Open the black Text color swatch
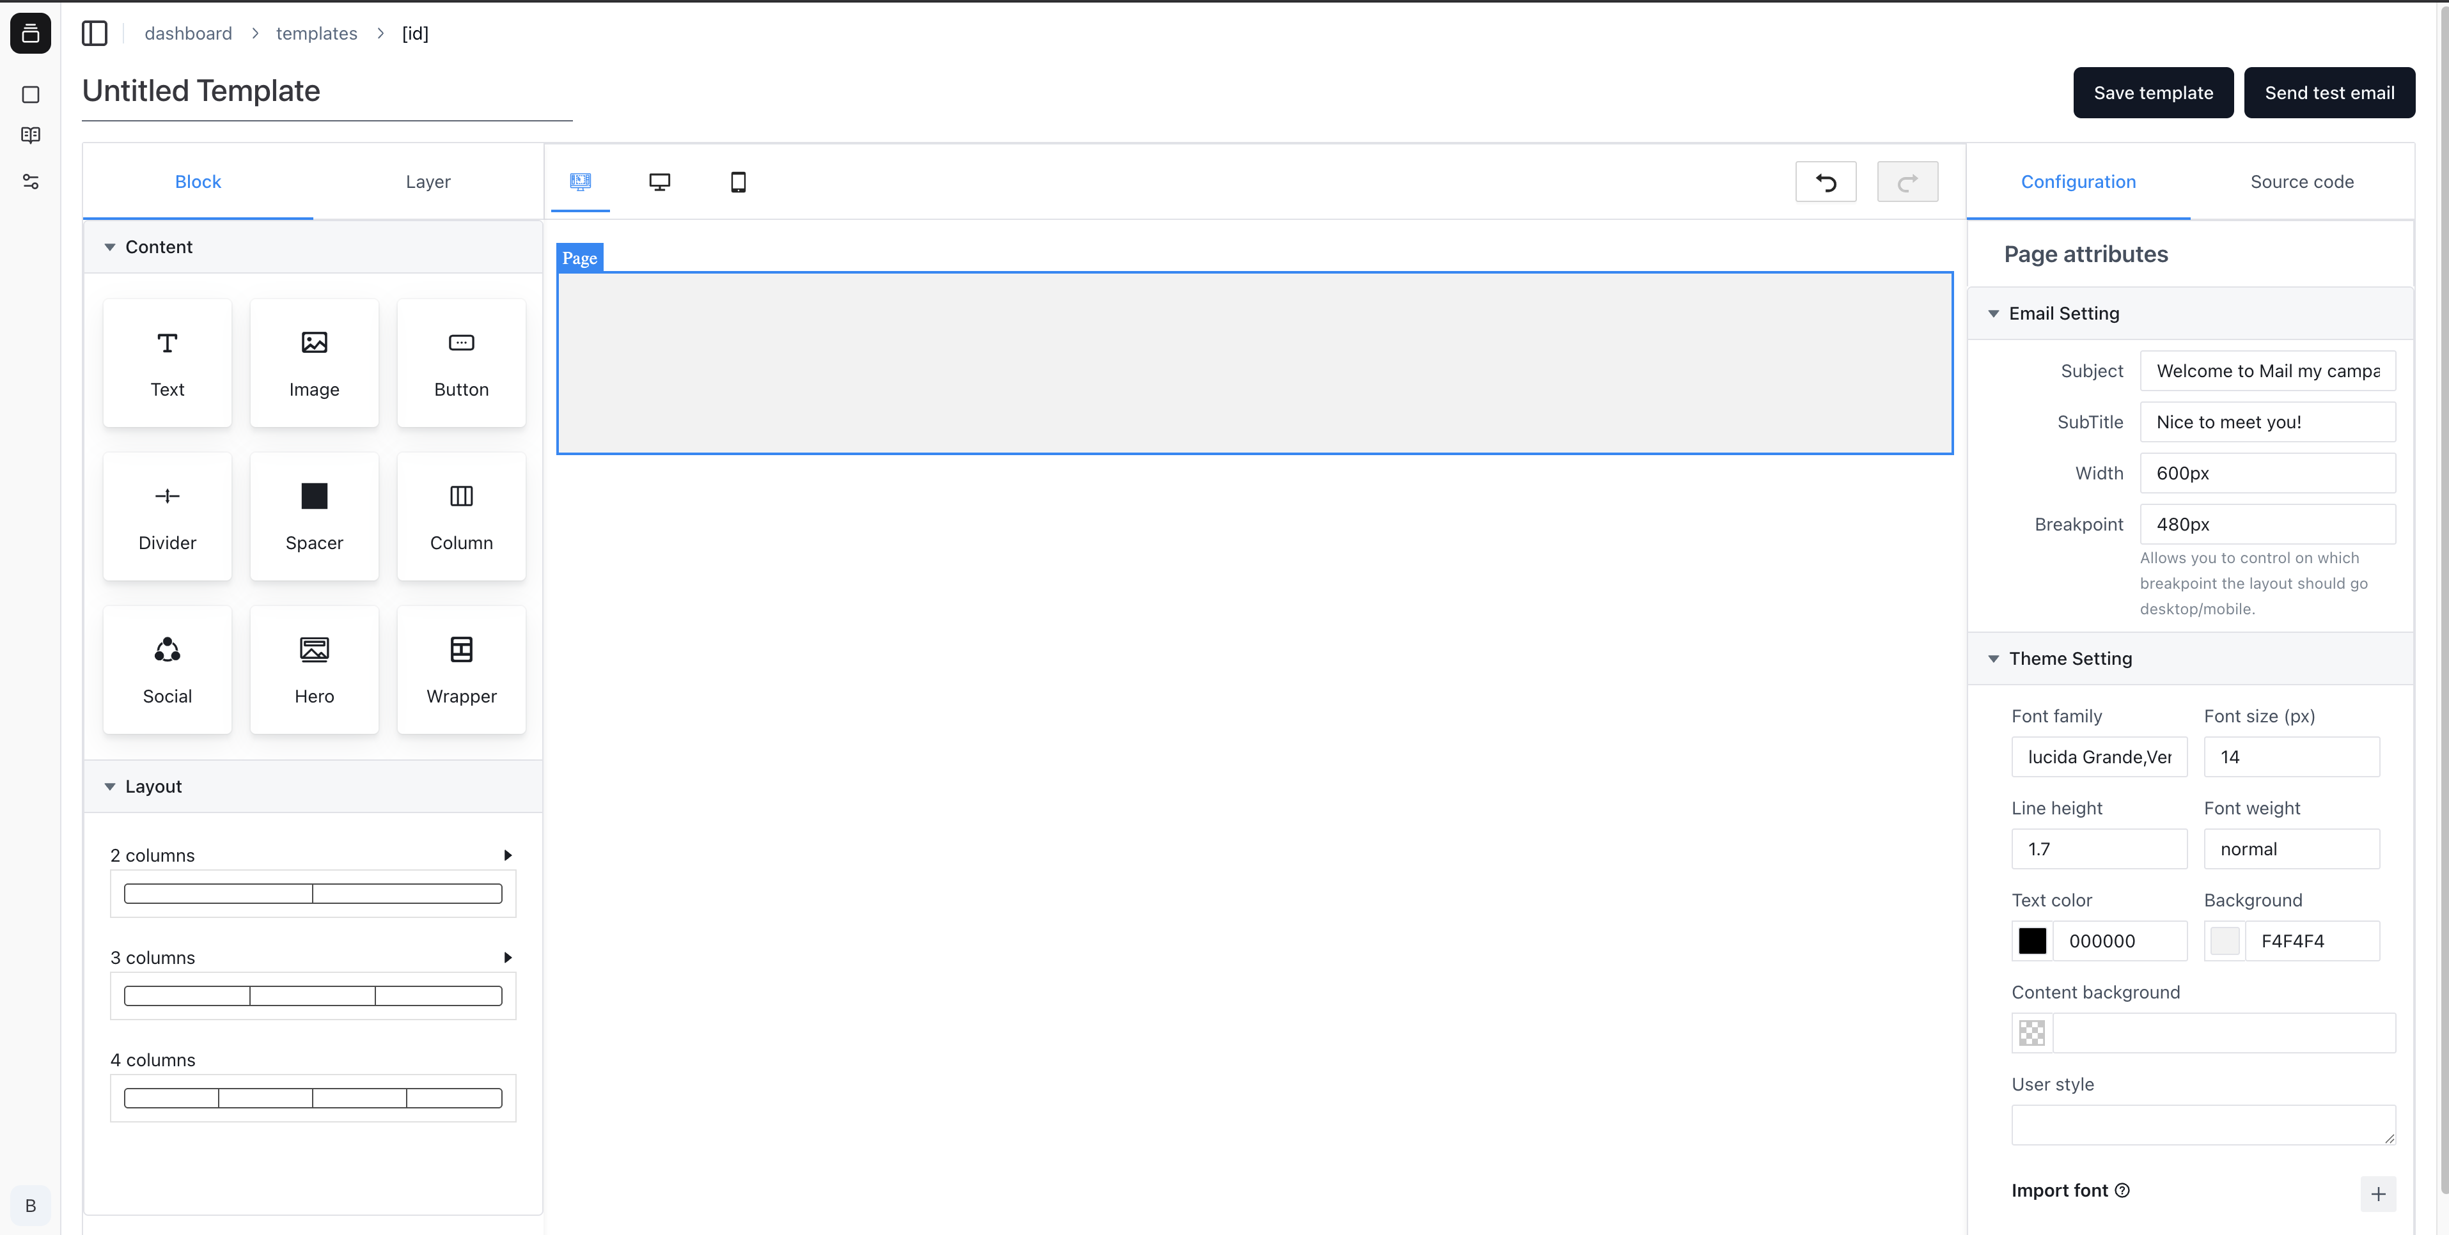This screenshot has width=2449, height=1235. tap(2031, 941)
